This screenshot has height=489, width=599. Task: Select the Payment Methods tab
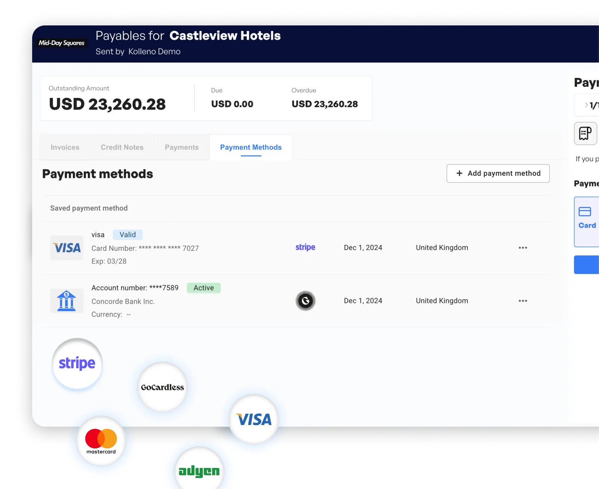click(251, 147)
